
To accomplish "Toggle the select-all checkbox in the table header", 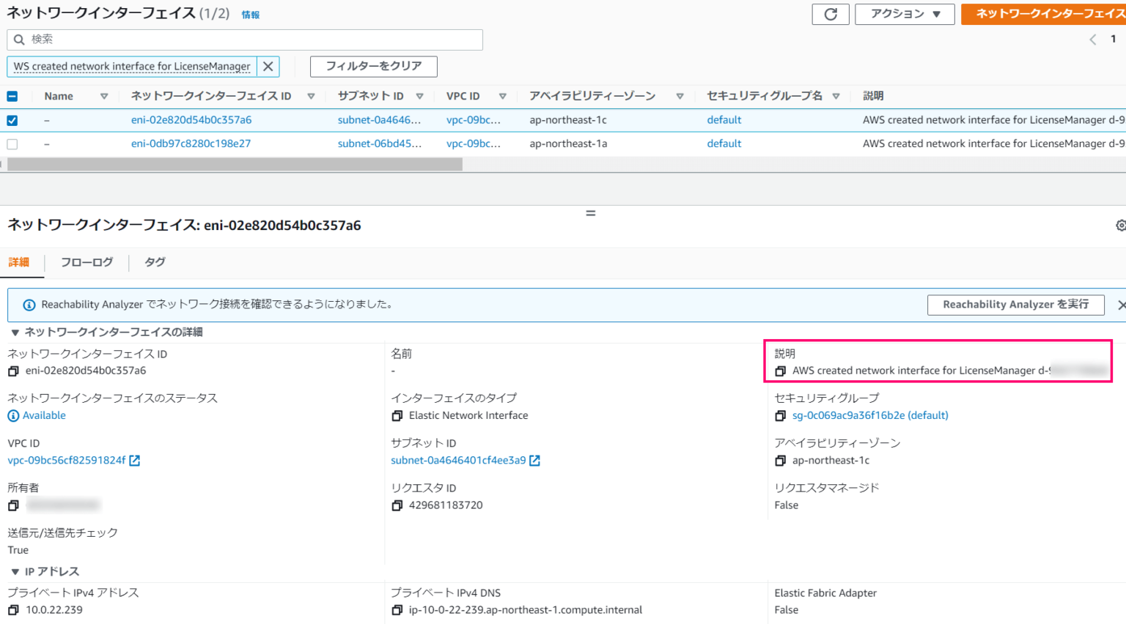I will [10, 95].
